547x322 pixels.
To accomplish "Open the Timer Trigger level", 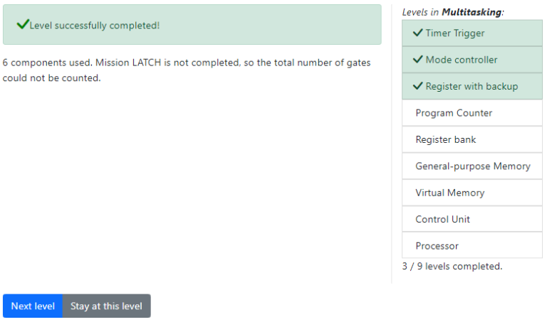I will click(455, 33).
